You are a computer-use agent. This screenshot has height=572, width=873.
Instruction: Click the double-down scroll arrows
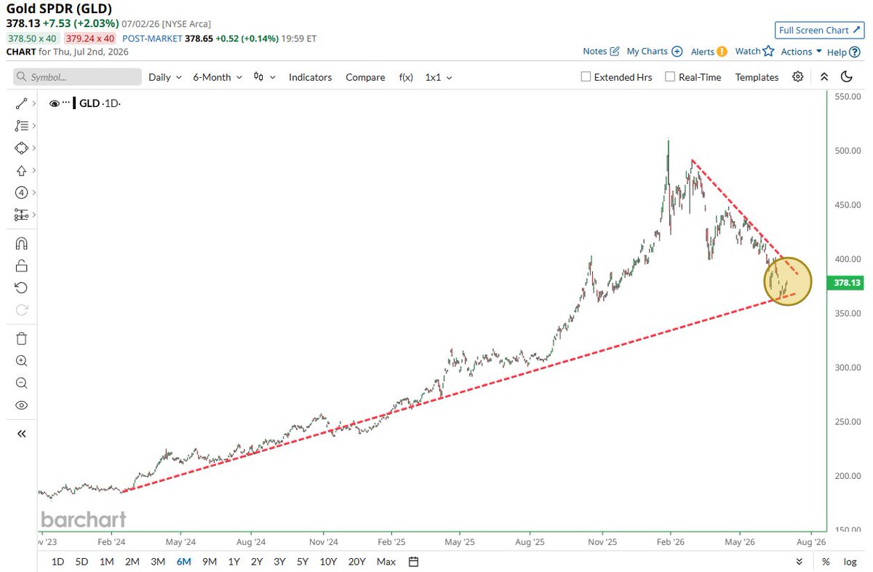pos(800,561)
